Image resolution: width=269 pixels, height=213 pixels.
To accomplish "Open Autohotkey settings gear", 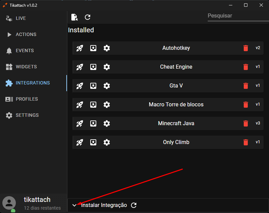I will (x=107, y=48).
